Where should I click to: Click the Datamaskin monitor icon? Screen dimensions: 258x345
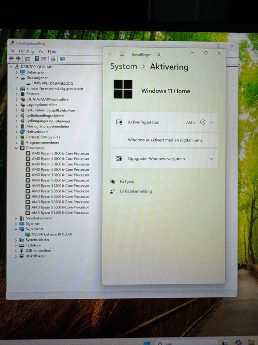coord(23,72)
